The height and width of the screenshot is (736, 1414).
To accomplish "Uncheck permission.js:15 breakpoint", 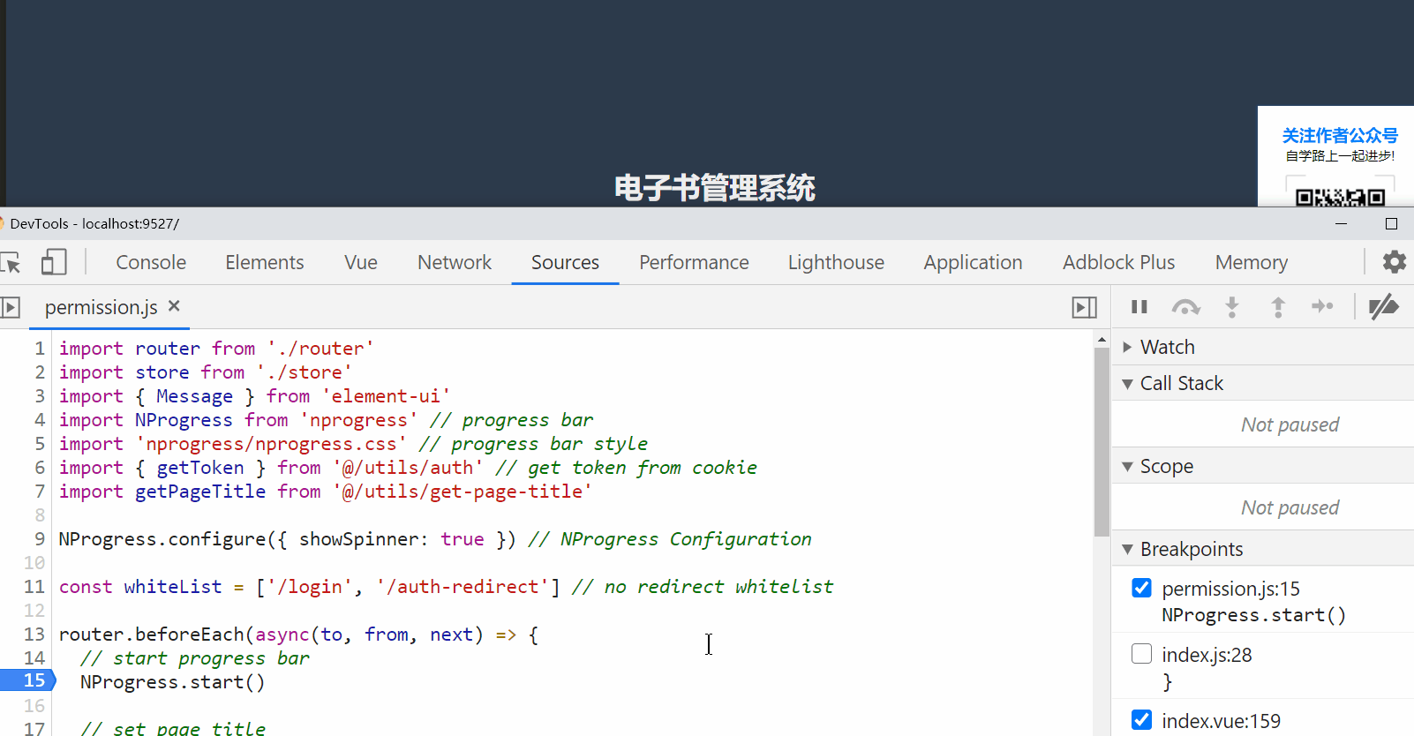I will click(1141, 588).
